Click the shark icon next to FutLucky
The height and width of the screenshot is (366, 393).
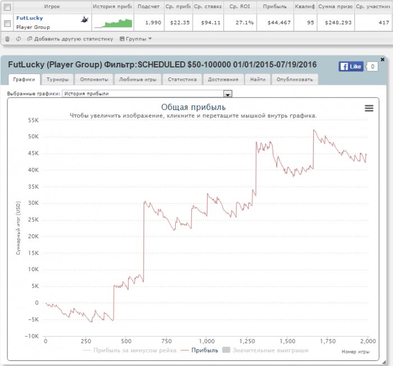pos(84,19)
